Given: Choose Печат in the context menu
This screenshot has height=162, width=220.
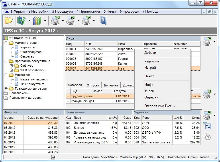Looking at the screenshot, I should point(162,76).
